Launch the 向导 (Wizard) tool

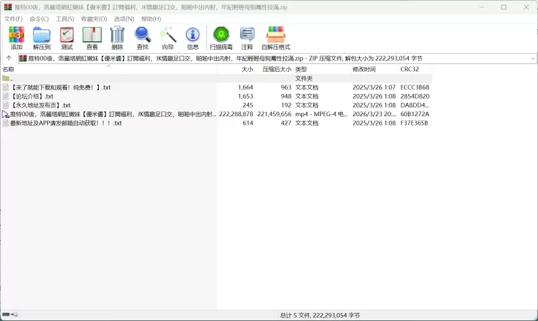[167, 38]
